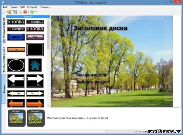
Task: Switch to Фоновые изображения side tab
Action: pyautogui.click(x=4, y=60)
